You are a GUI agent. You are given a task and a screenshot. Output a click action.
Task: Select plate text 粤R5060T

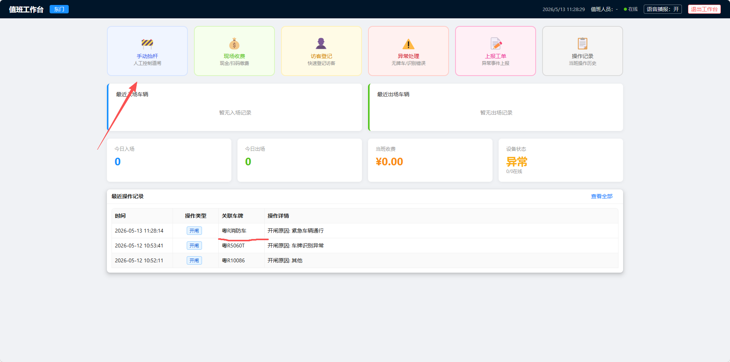(x=233, y=246)
